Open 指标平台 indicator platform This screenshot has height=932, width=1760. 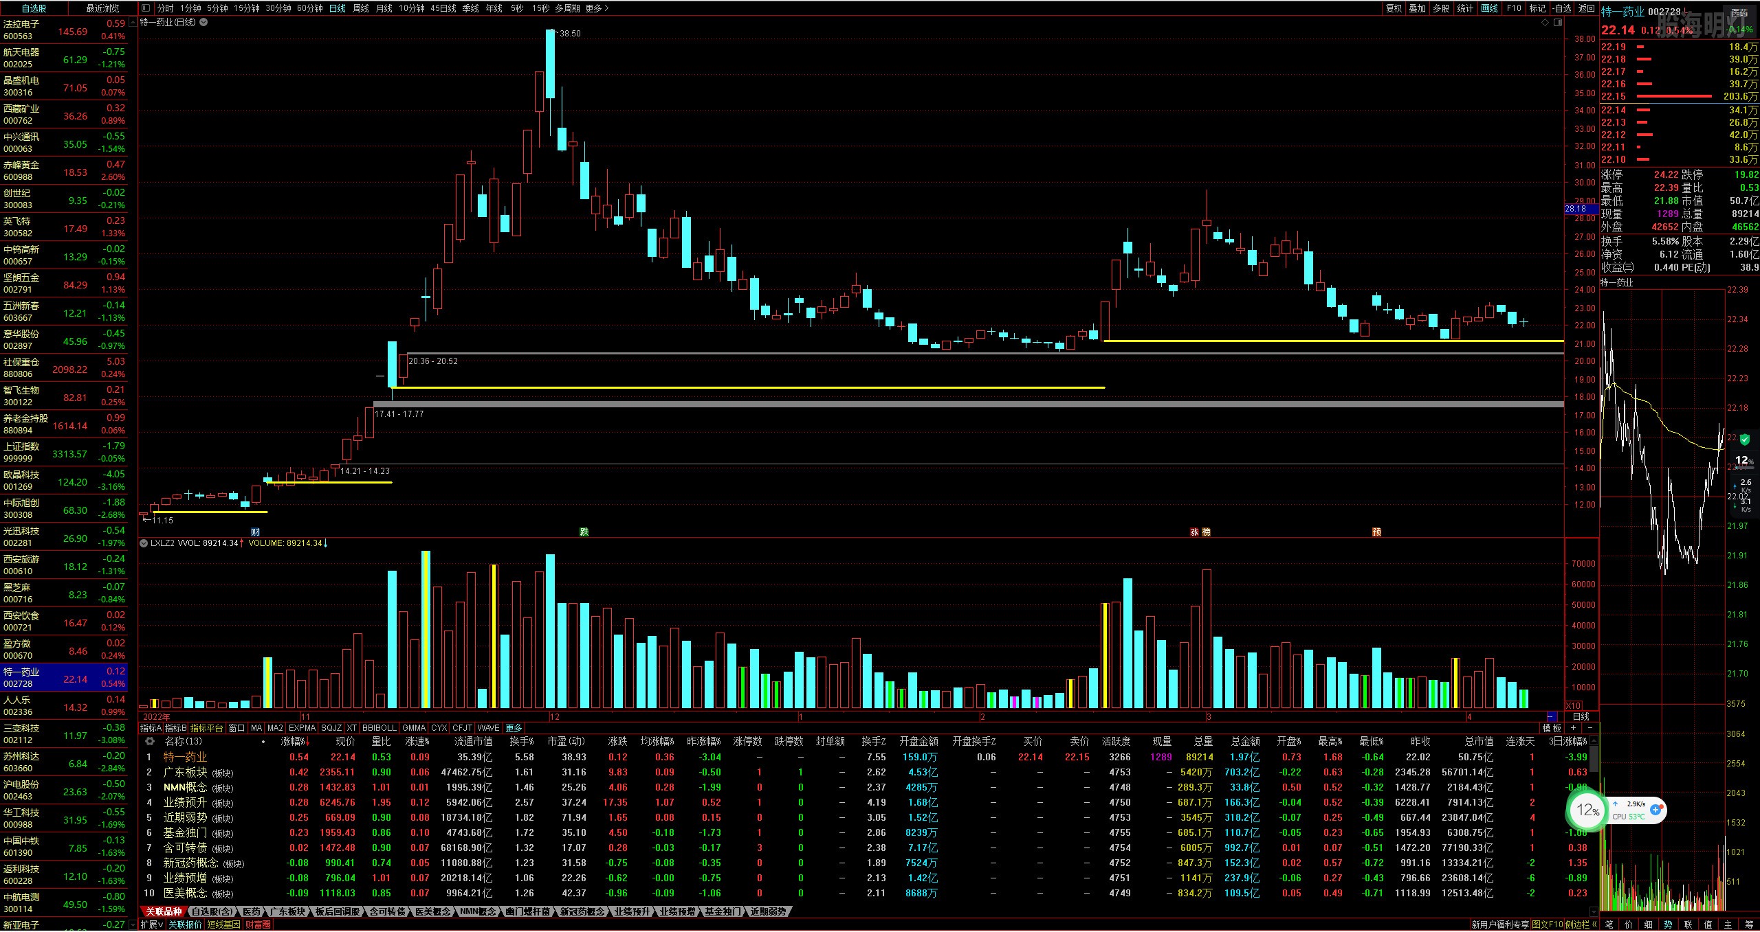click(x=207, y=728)
